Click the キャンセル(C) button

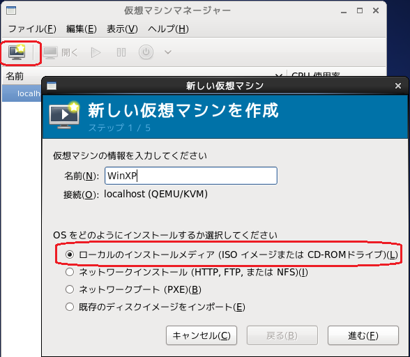pos(202,335)
